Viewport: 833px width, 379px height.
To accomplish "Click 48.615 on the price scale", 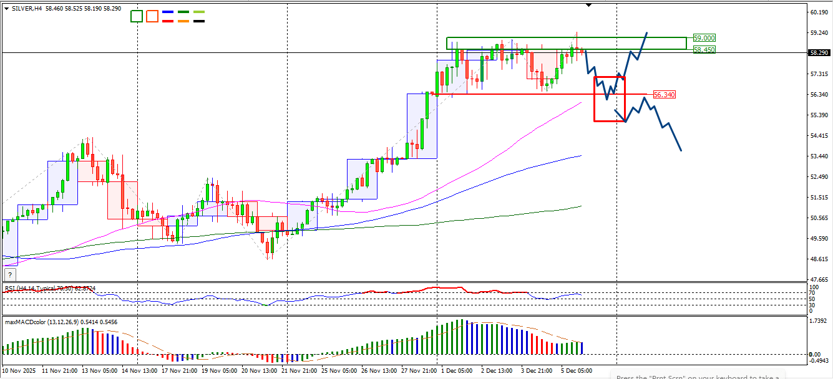I will (x=819, y=259).
